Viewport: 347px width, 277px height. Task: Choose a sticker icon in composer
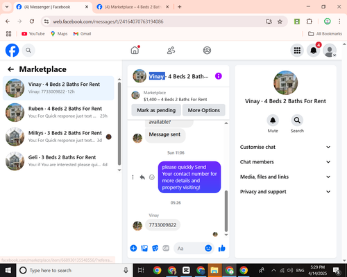tap(155, 249)
